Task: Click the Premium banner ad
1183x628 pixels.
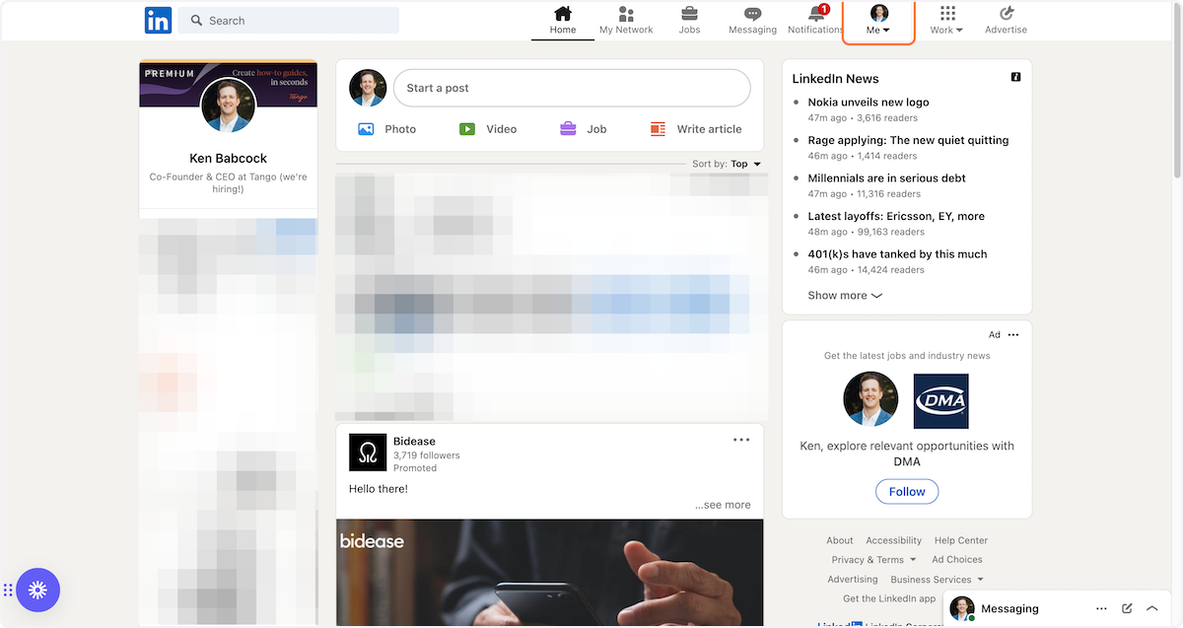Action: coord(228,85)
